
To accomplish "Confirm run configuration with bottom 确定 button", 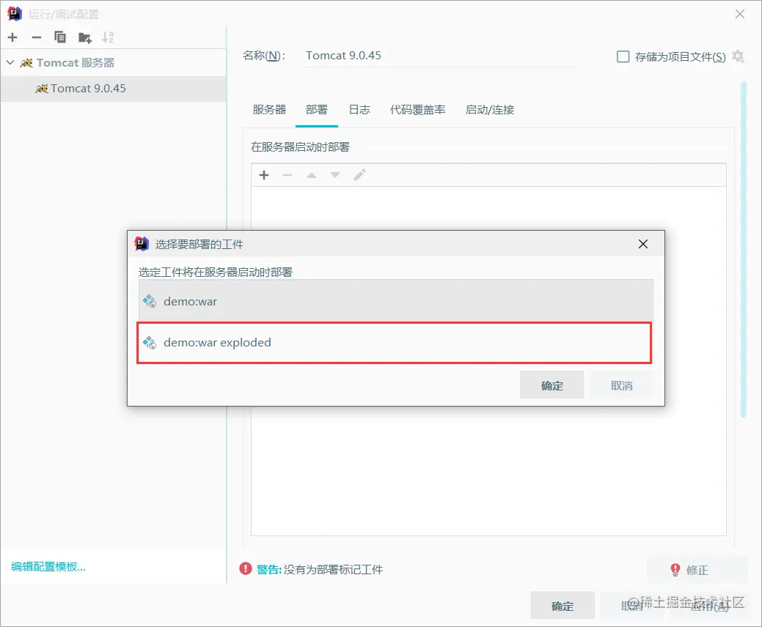I will pyautogui.click(x=563, y=606).
